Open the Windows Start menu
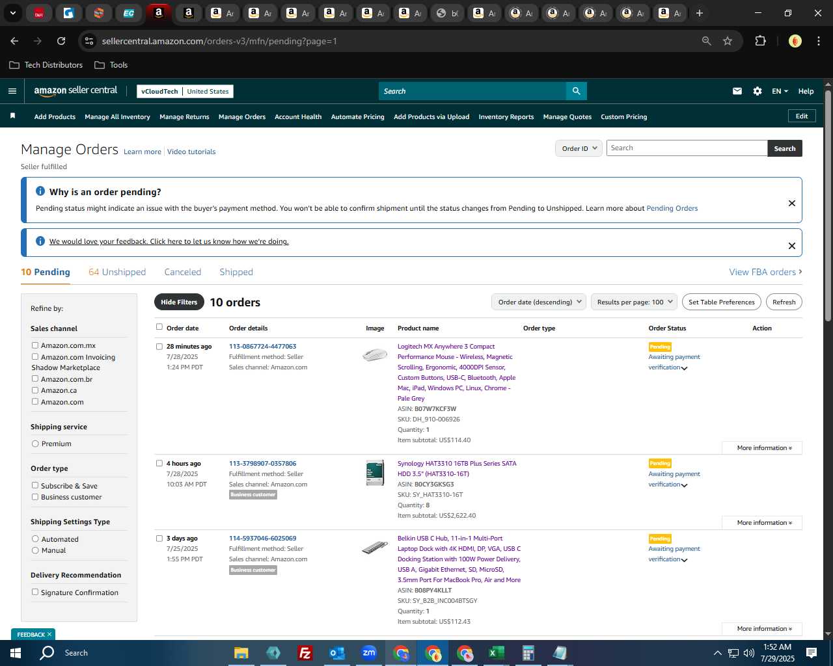The height and width of the screenshot is (666, 833). tap(16, 653)
